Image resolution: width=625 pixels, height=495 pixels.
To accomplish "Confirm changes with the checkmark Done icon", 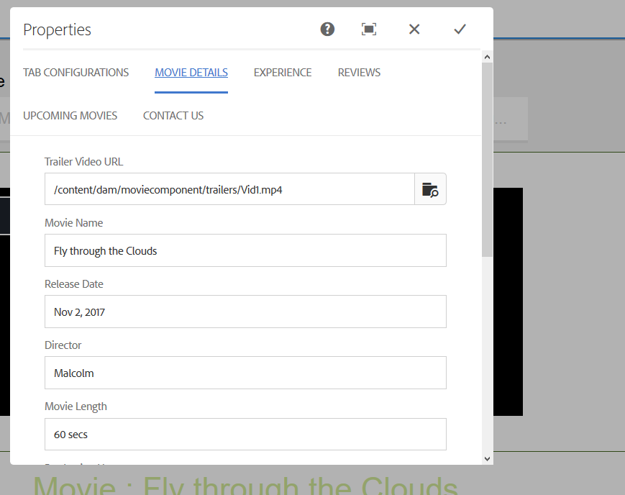I will [460, 29].
